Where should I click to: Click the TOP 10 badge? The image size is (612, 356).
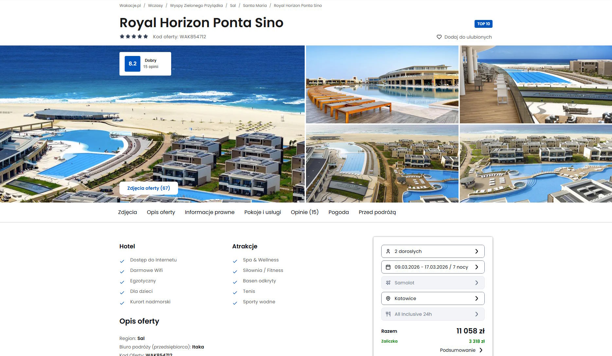[483, 24]
